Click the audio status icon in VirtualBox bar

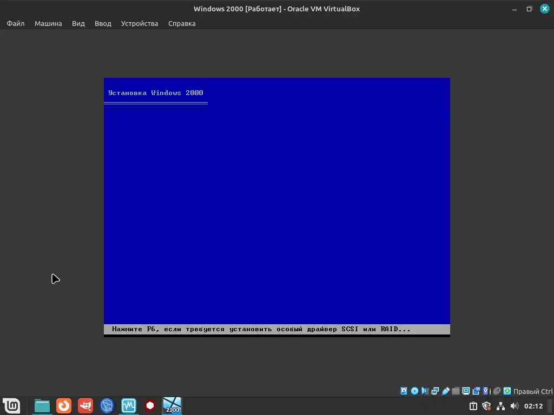coord(425,391)
